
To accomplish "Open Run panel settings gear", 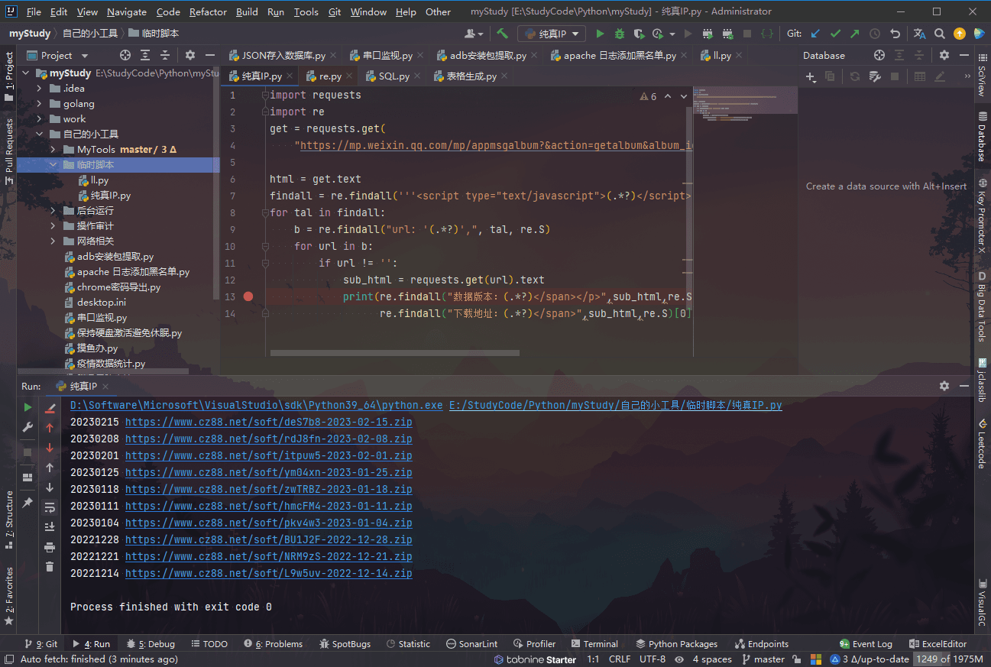I will [x=944, y=386].
